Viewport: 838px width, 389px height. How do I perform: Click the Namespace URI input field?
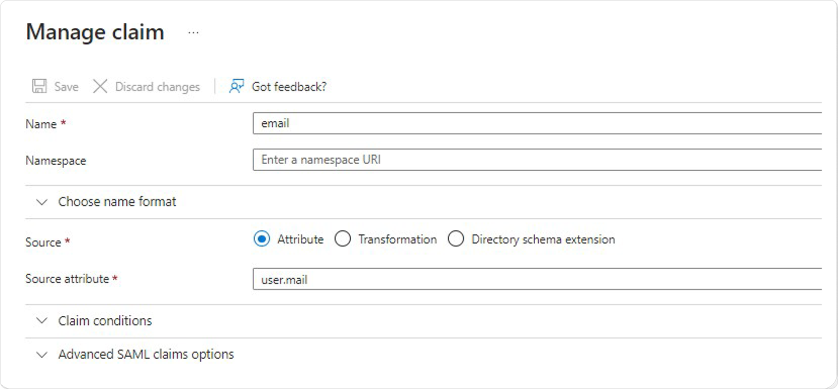click(537, 160)
